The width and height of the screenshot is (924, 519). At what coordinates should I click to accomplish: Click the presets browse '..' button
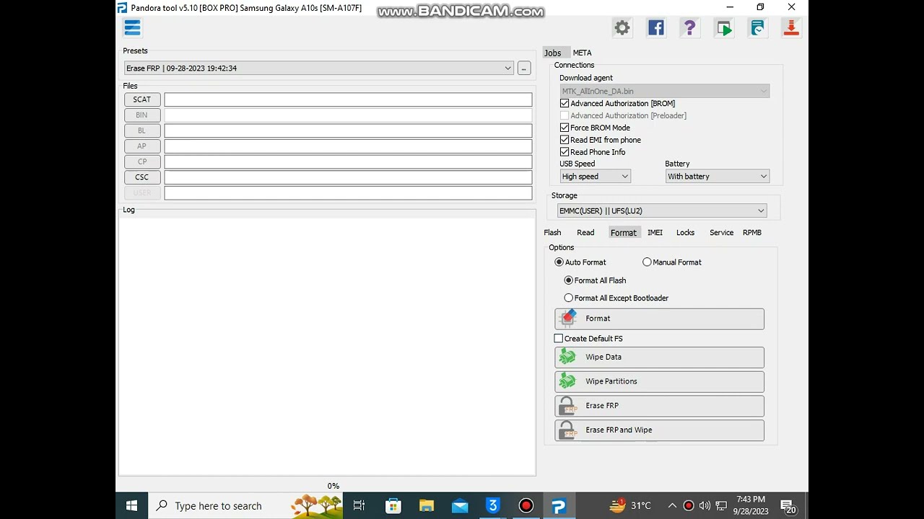(x=524, y=68)
